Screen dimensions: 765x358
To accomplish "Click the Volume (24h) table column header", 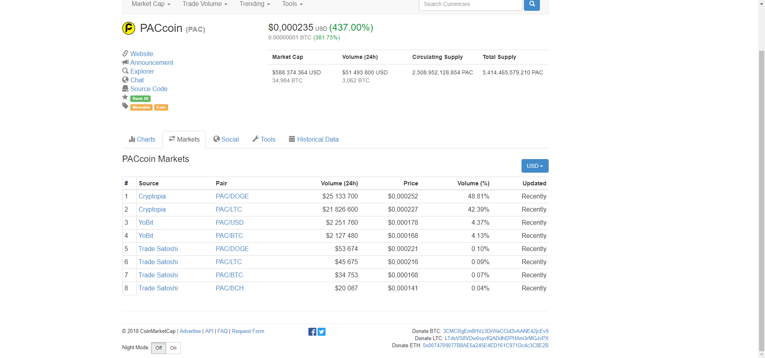I will [x=339, y=183].
